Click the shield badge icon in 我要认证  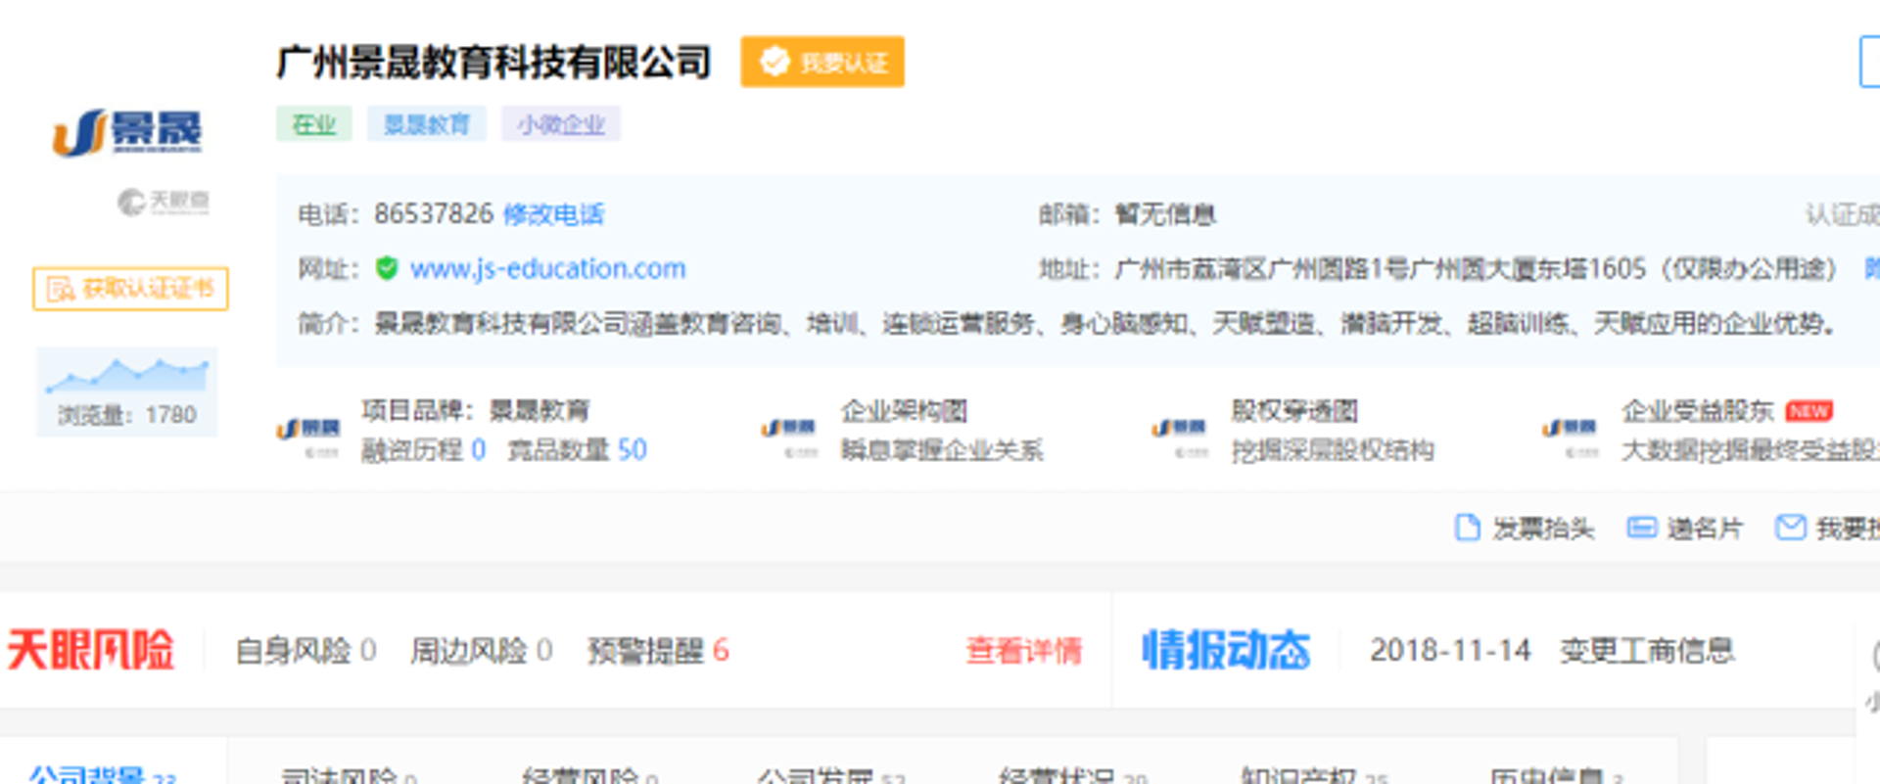tap(775, 62)
